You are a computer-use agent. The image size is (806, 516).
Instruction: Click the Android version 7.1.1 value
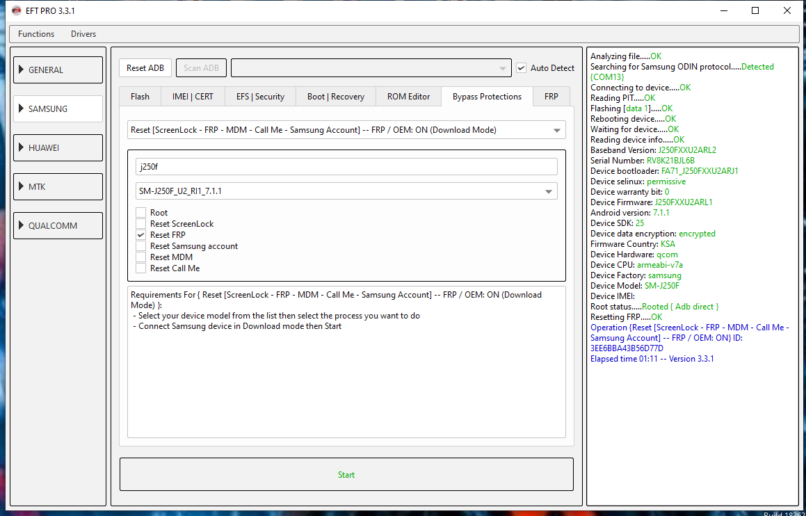point(661,212)
